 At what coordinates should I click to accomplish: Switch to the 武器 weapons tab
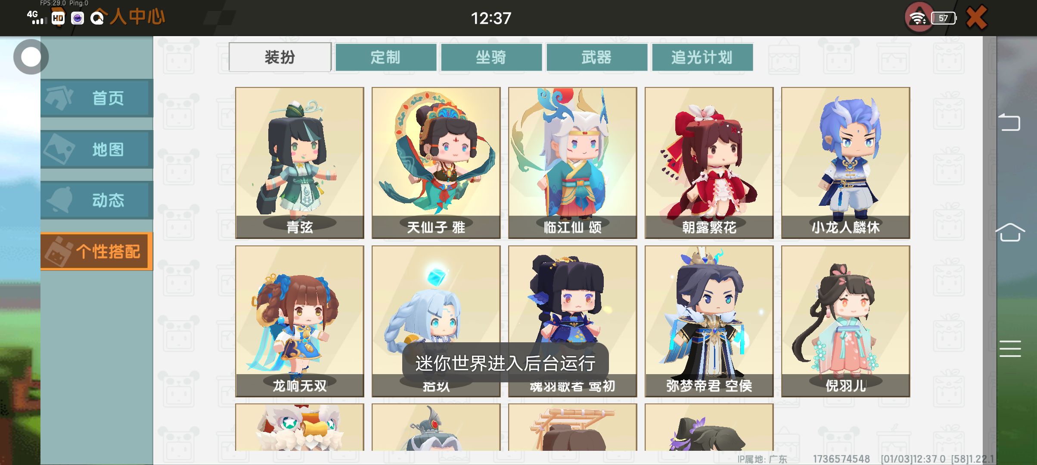click(x=597, y=57)
